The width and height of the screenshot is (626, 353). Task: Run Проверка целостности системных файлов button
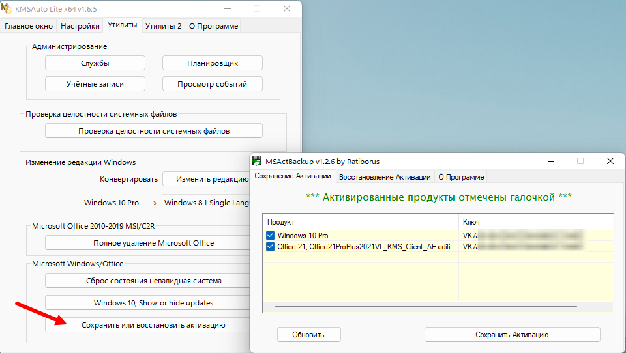pyautogui.click(x=154, y=131)
